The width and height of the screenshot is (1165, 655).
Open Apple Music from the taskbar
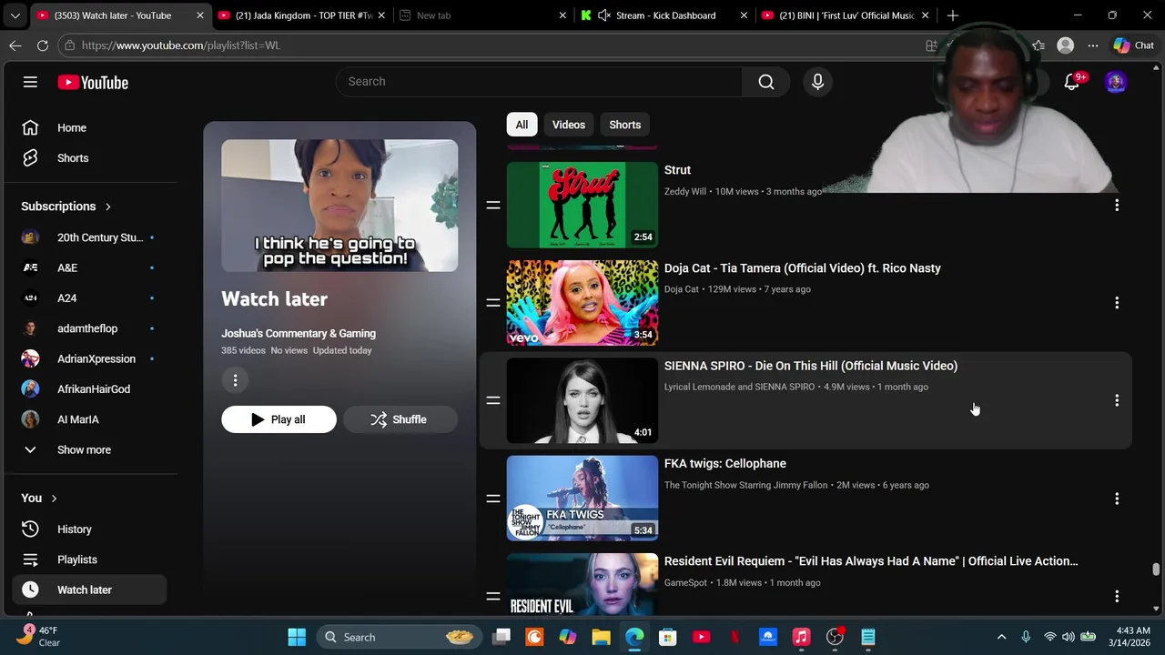tap(801, 637)
